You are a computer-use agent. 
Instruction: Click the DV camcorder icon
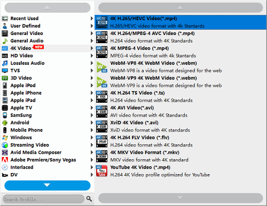pos(5,175)
